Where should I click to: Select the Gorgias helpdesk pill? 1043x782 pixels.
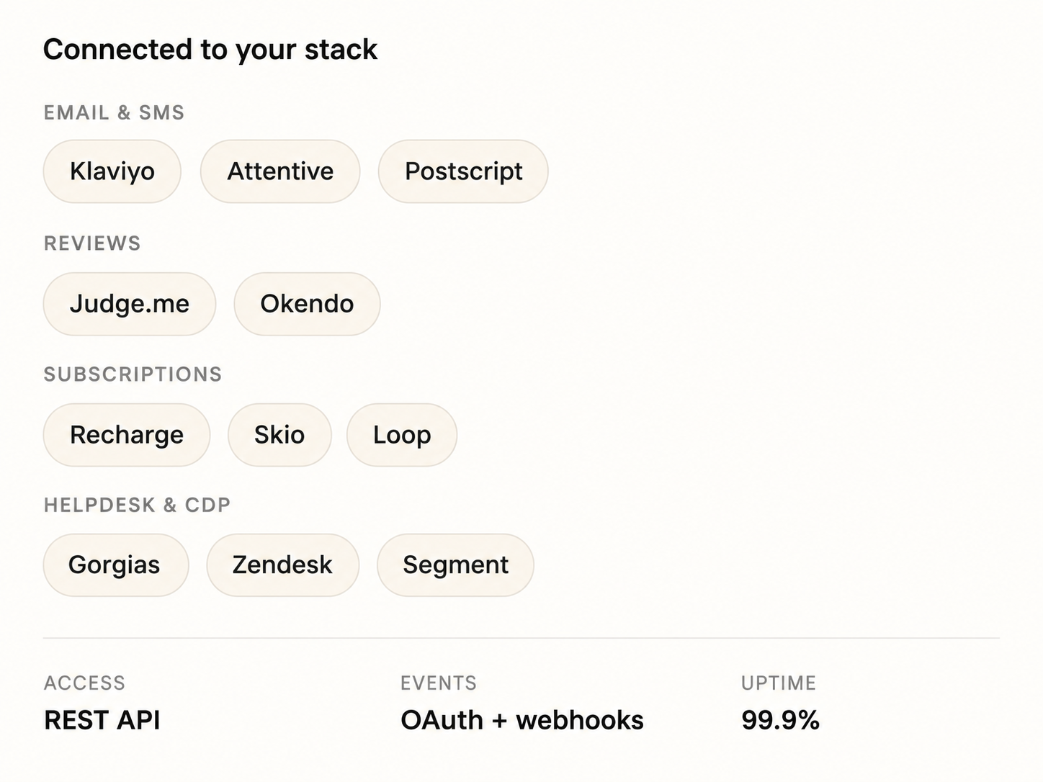[116, 565]
